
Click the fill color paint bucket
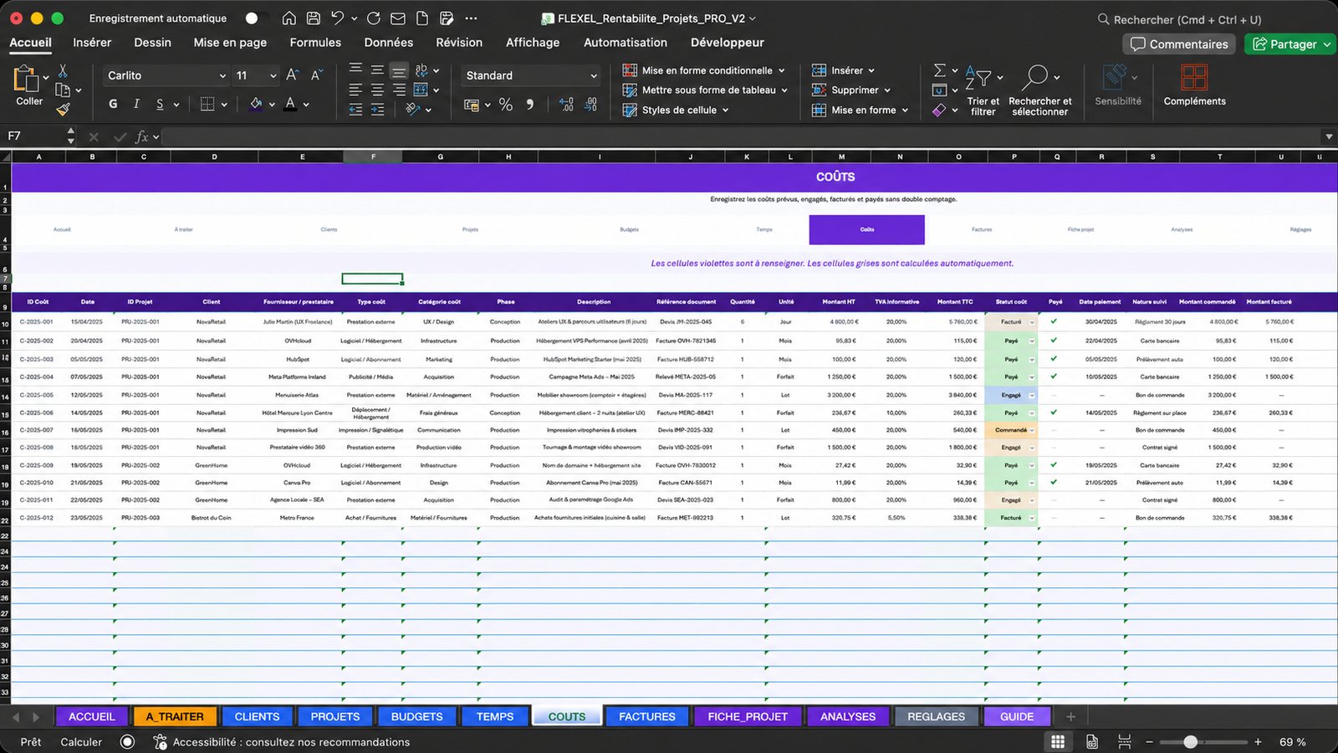256,104
